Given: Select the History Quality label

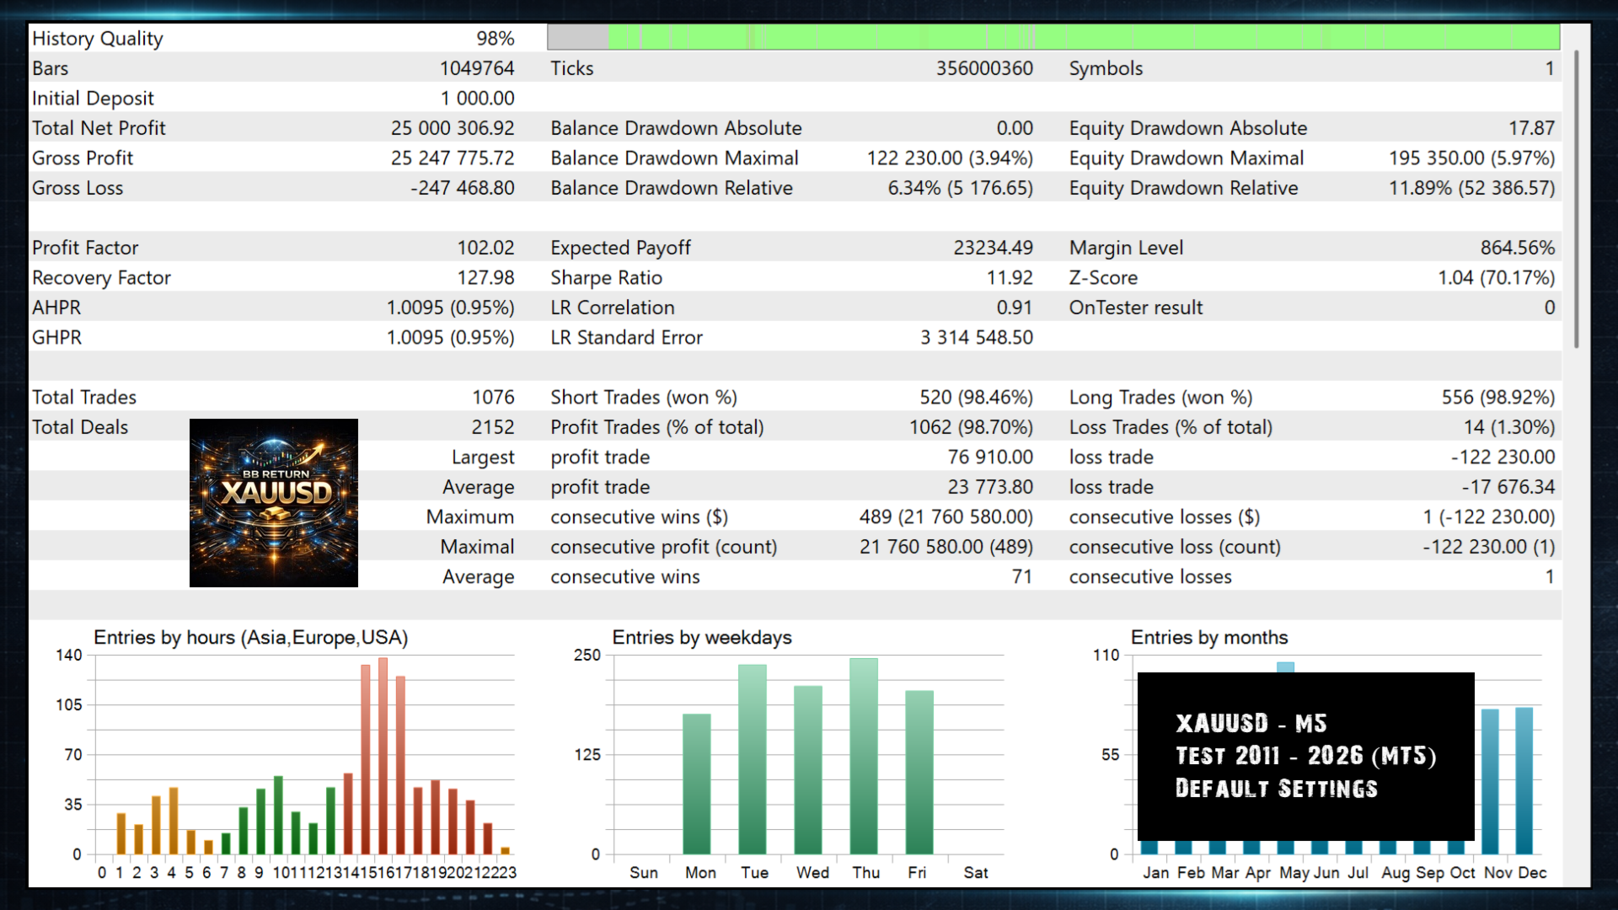Looking at the screenshot, I should click(97, 38).
